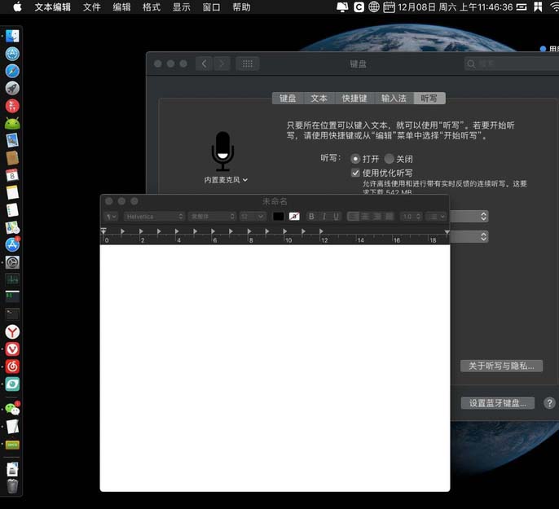Switch to the 文本 tab in Keyboard

pyautogui.click(x=319, y=99)
